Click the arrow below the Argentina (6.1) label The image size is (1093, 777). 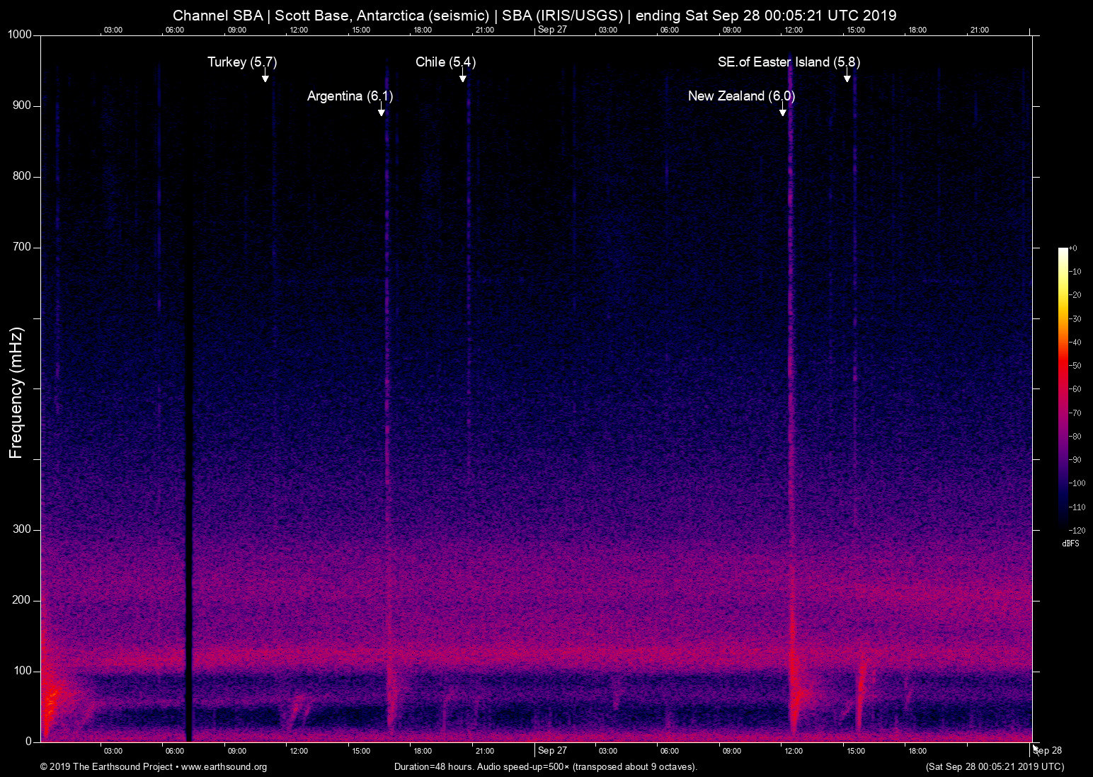coord(382,110)
